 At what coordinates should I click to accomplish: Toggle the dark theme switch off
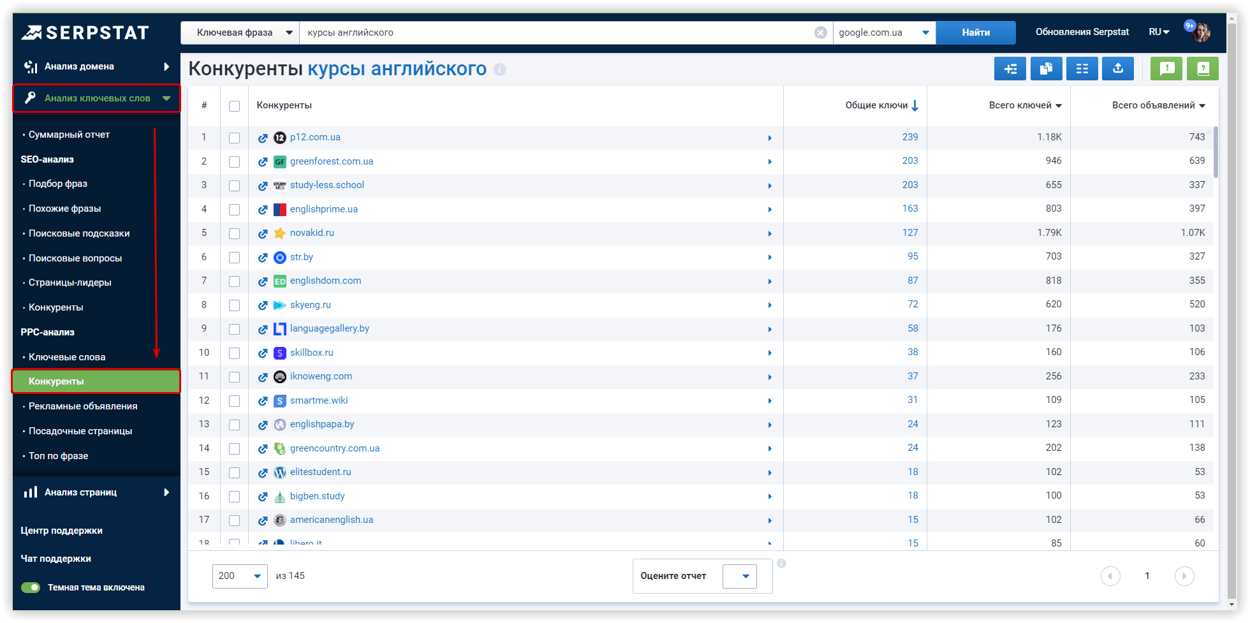click(x=31, y=587)
